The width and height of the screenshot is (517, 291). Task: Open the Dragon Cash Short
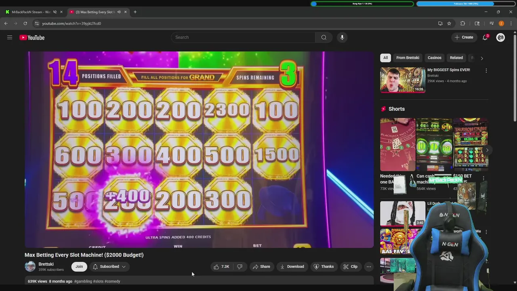471,144
